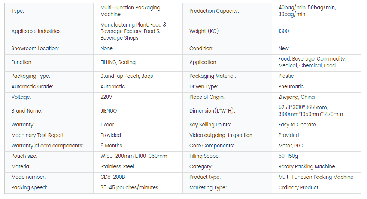Click the '35-45 pouches/minutes' packing speed value
This screenshot has width=367, height=199.
click(129, 187)
